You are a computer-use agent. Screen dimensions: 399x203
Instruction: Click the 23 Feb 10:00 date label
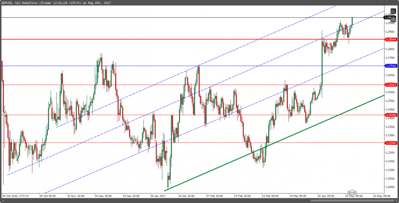(x=242, y=196)
